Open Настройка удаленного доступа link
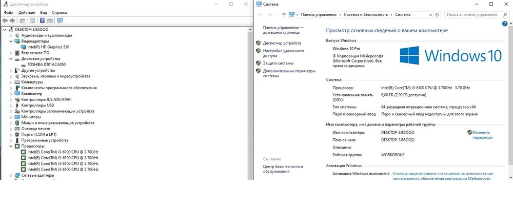The width and height of the screenshot is (513, 210). click(x=283, y=53)
